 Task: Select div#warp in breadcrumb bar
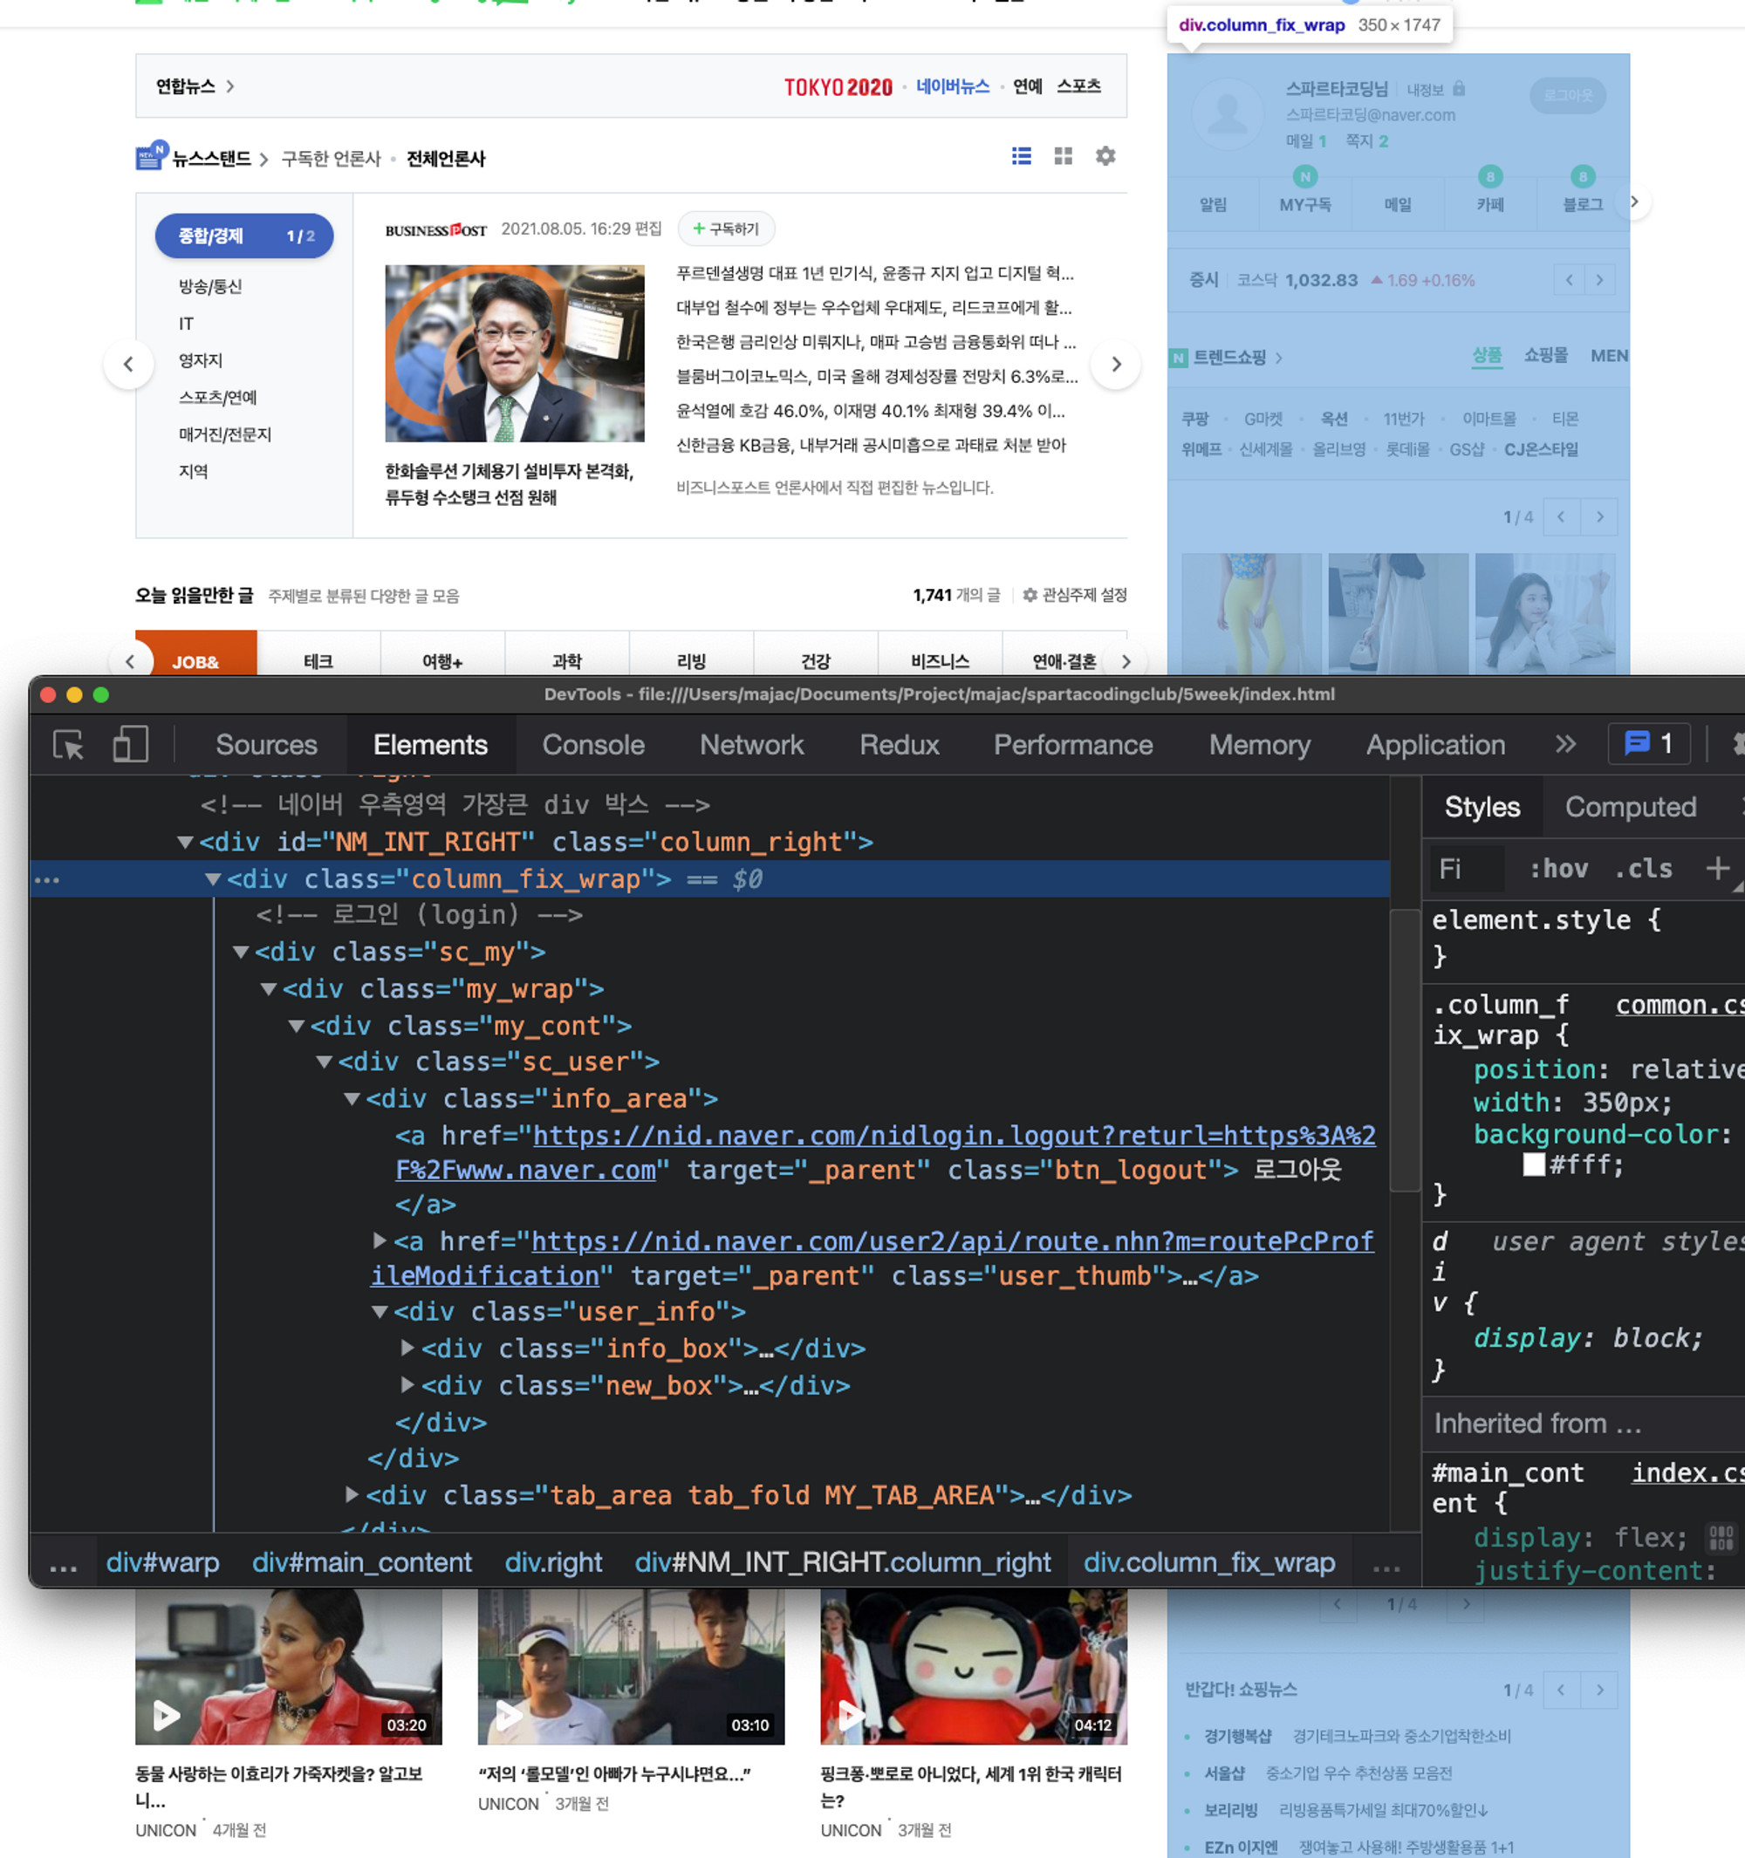[x=162, y=1562]
